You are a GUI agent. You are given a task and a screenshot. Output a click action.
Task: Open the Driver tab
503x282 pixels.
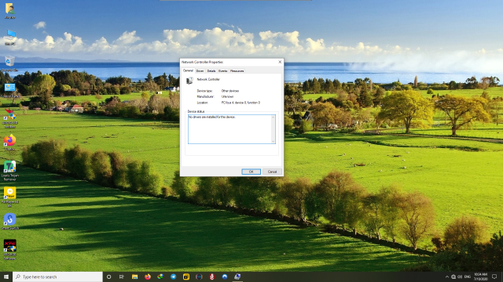[200, 71]
